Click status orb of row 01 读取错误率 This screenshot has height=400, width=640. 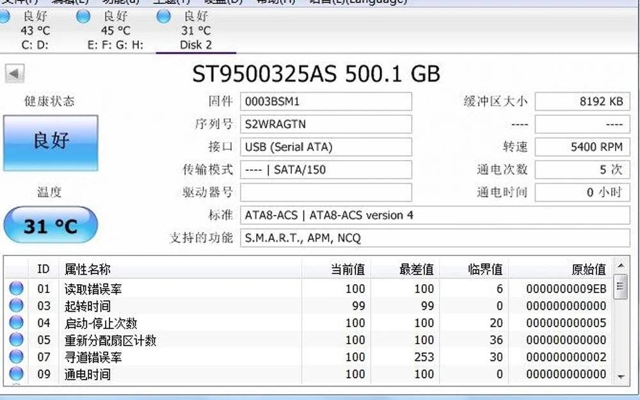tap(17, 288)
